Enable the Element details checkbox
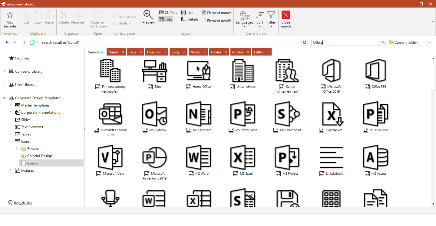 204,21
